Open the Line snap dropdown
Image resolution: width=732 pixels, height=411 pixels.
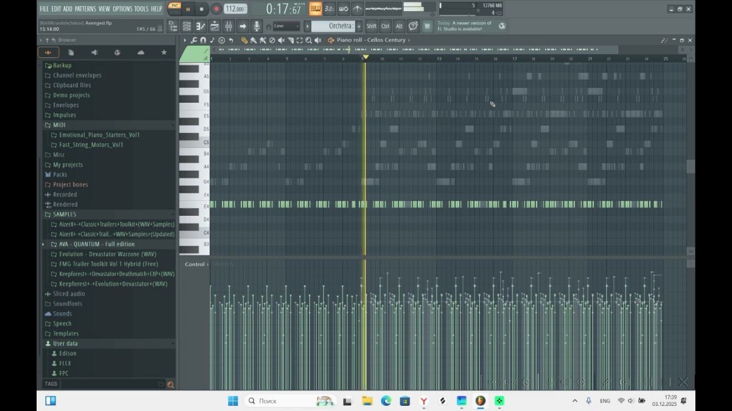pos(286,26)
